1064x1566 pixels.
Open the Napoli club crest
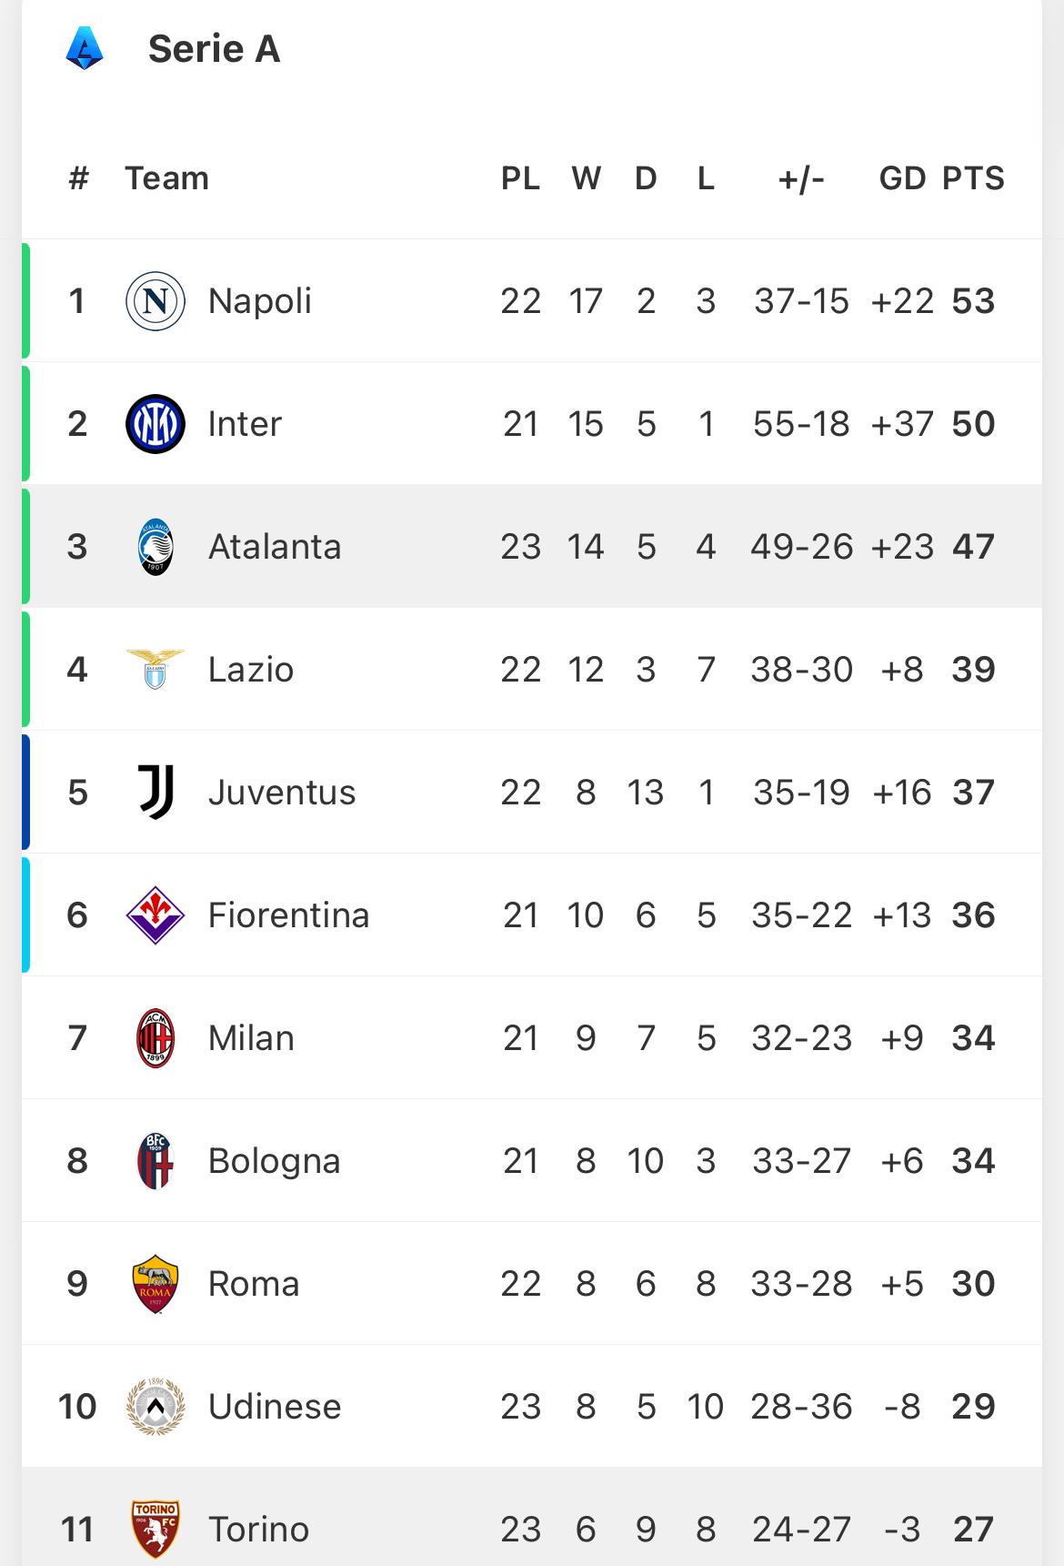tap(156, 301)
